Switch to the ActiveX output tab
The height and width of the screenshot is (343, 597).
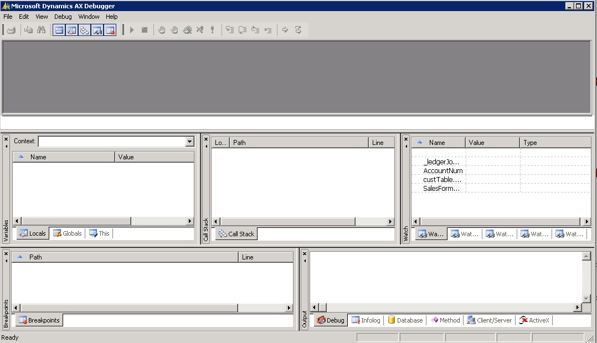tap(534, 320)
